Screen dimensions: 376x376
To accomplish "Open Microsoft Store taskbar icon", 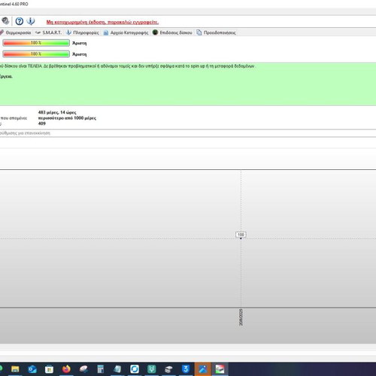I will pyautogui.click(x=49, y=369).
